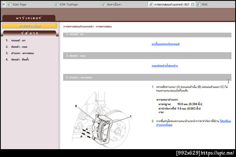Open the link under section 1 header

coord(166,44)
